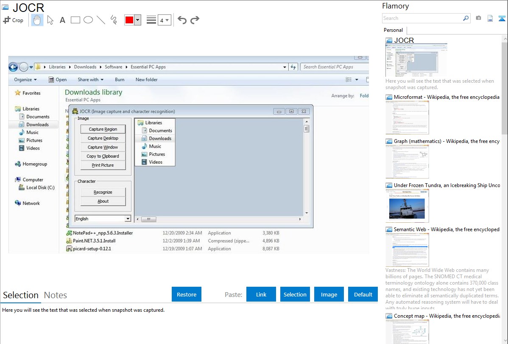Click New folder in Explorer toolbar
The image size is (508, 344).
pos(146,79)
